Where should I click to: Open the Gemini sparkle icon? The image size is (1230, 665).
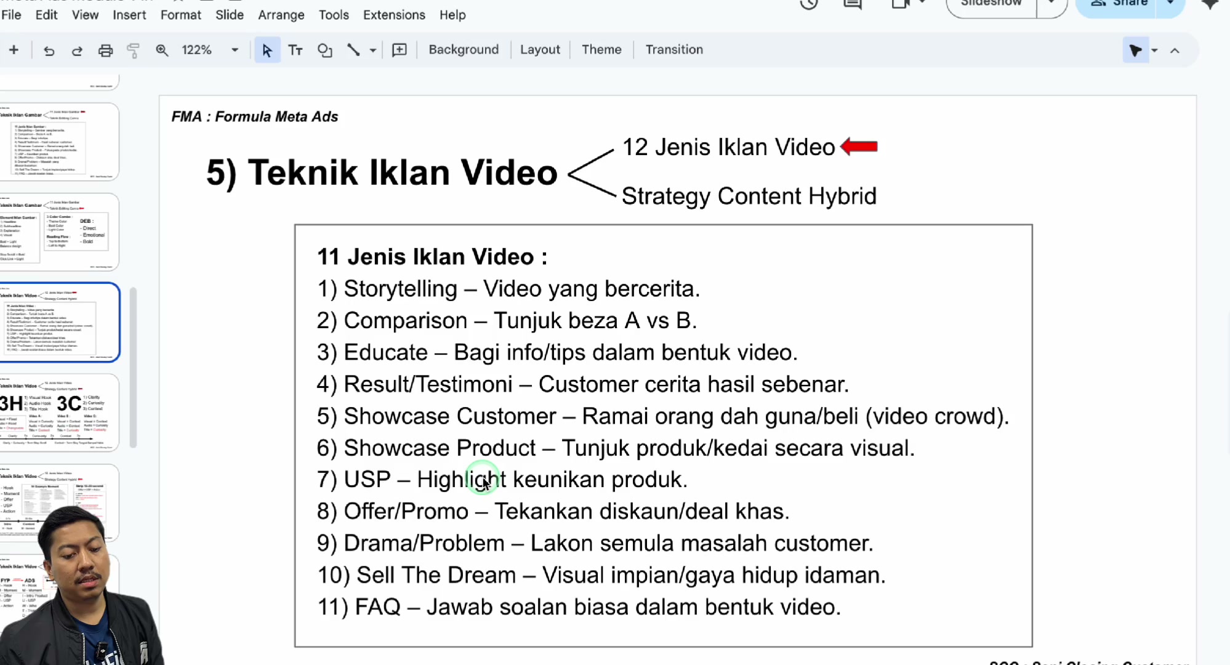[x=1210, y=4]
